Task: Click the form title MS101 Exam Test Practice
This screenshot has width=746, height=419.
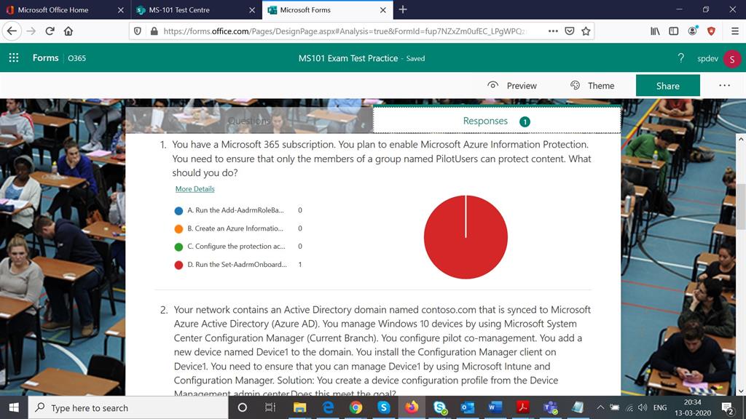Action: 348,58
